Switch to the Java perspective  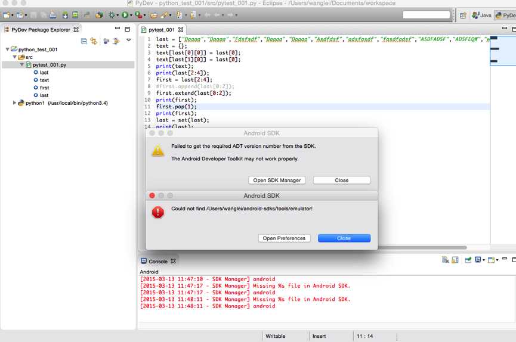tap(481, 15)
